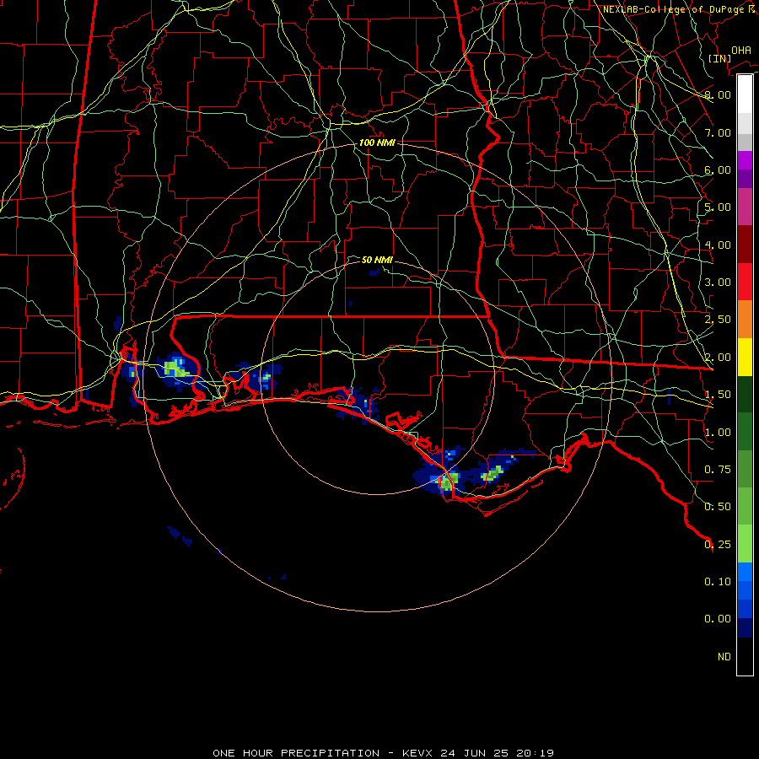
Task: Click the 0.10 legend value
Action: 718,582
